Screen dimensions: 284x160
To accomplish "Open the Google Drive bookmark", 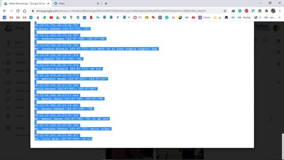I will [x=58, y=17].
